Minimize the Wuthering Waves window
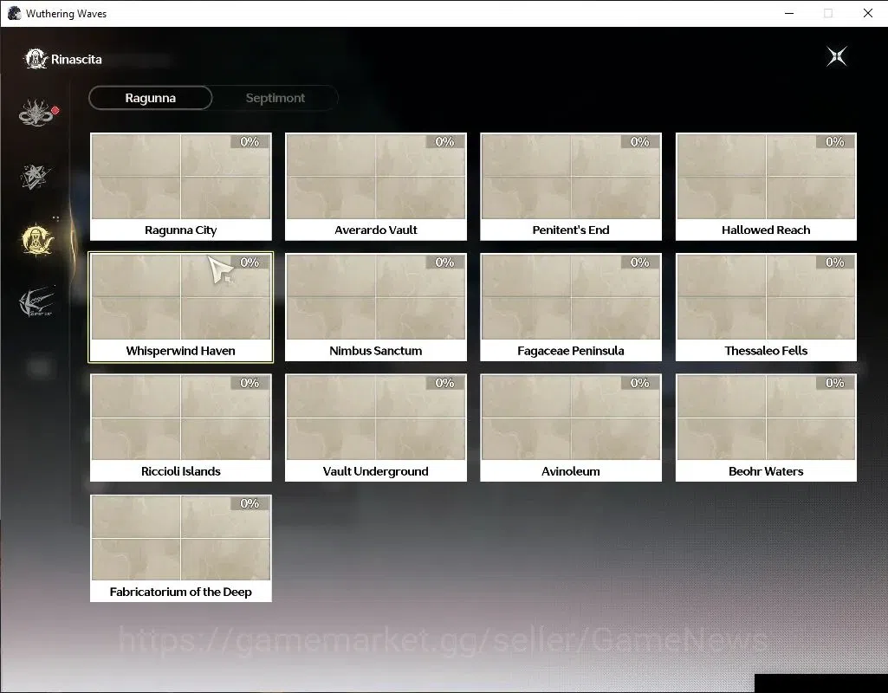The image size is (888, 693). click(x=789, y=13)
